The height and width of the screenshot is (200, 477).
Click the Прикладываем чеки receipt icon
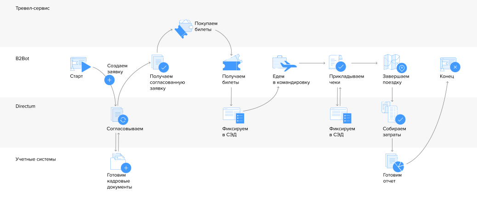click(337, 63)
